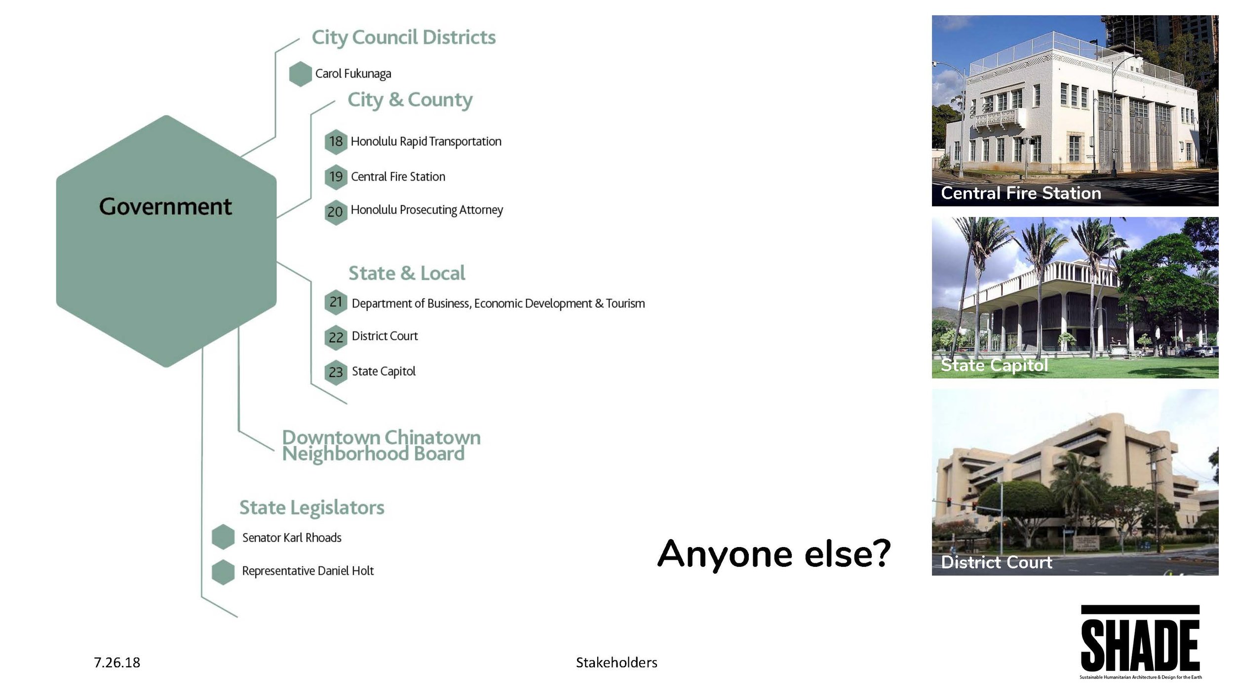
Task: Click the Senator Karl Rhoads text
Action: 292,538
